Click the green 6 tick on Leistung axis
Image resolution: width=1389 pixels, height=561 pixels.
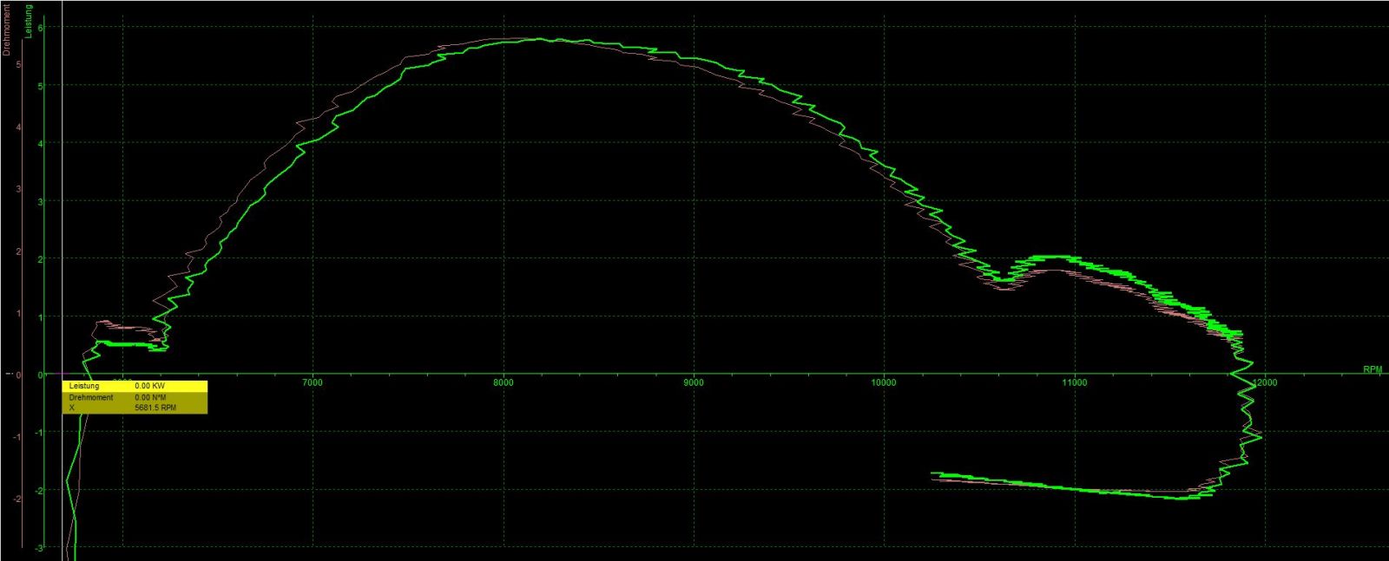click(40, 28)
